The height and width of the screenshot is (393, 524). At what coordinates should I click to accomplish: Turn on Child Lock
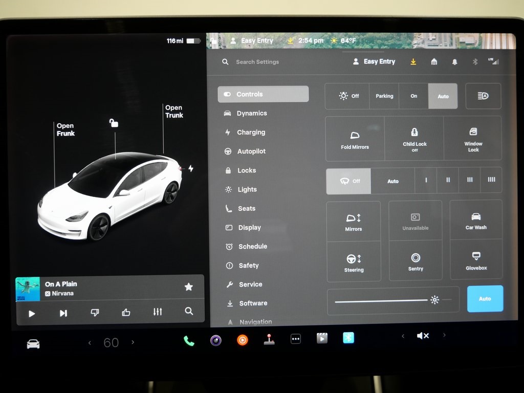coord(414,138)
